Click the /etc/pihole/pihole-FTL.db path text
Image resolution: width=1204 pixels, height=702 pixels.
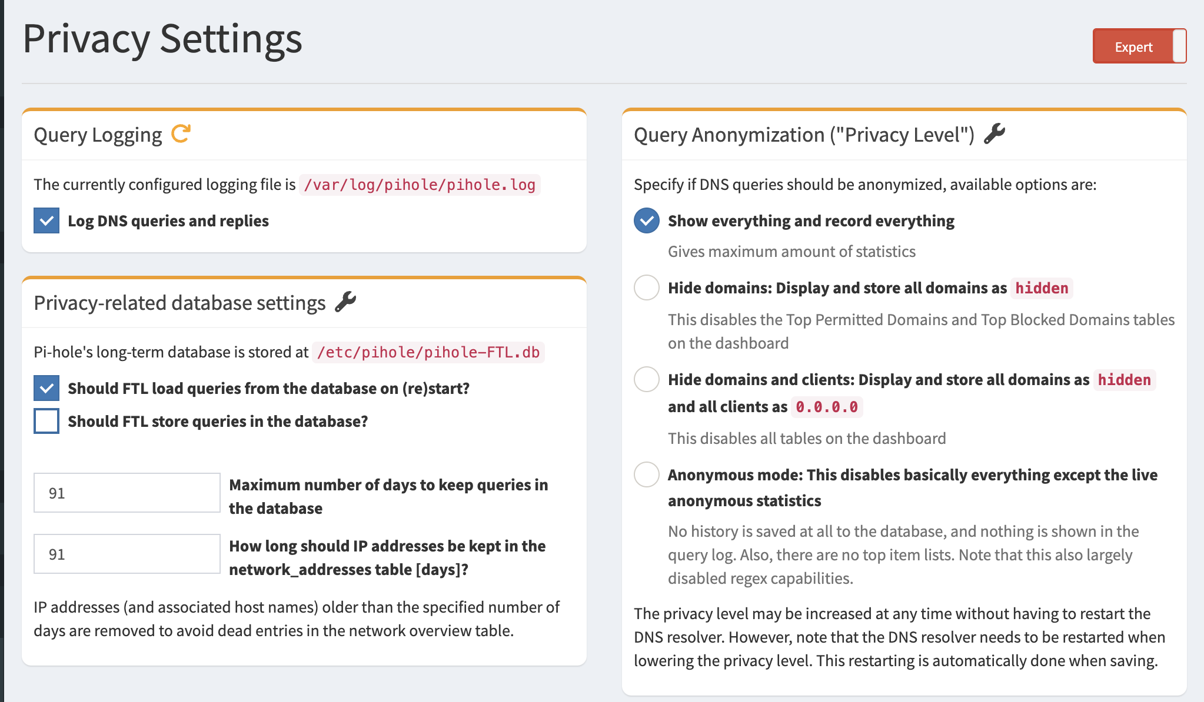click(428, 352)
